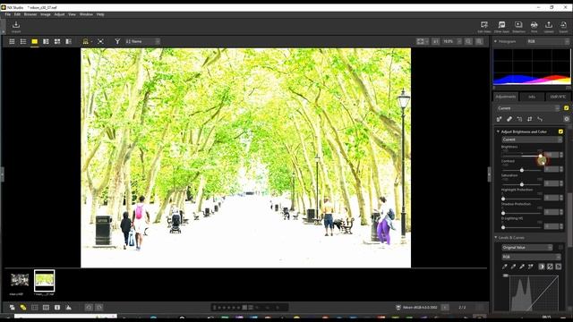Click the Import icon in the top toolbar
573x322 pixels.
click(x=16, y=25)
